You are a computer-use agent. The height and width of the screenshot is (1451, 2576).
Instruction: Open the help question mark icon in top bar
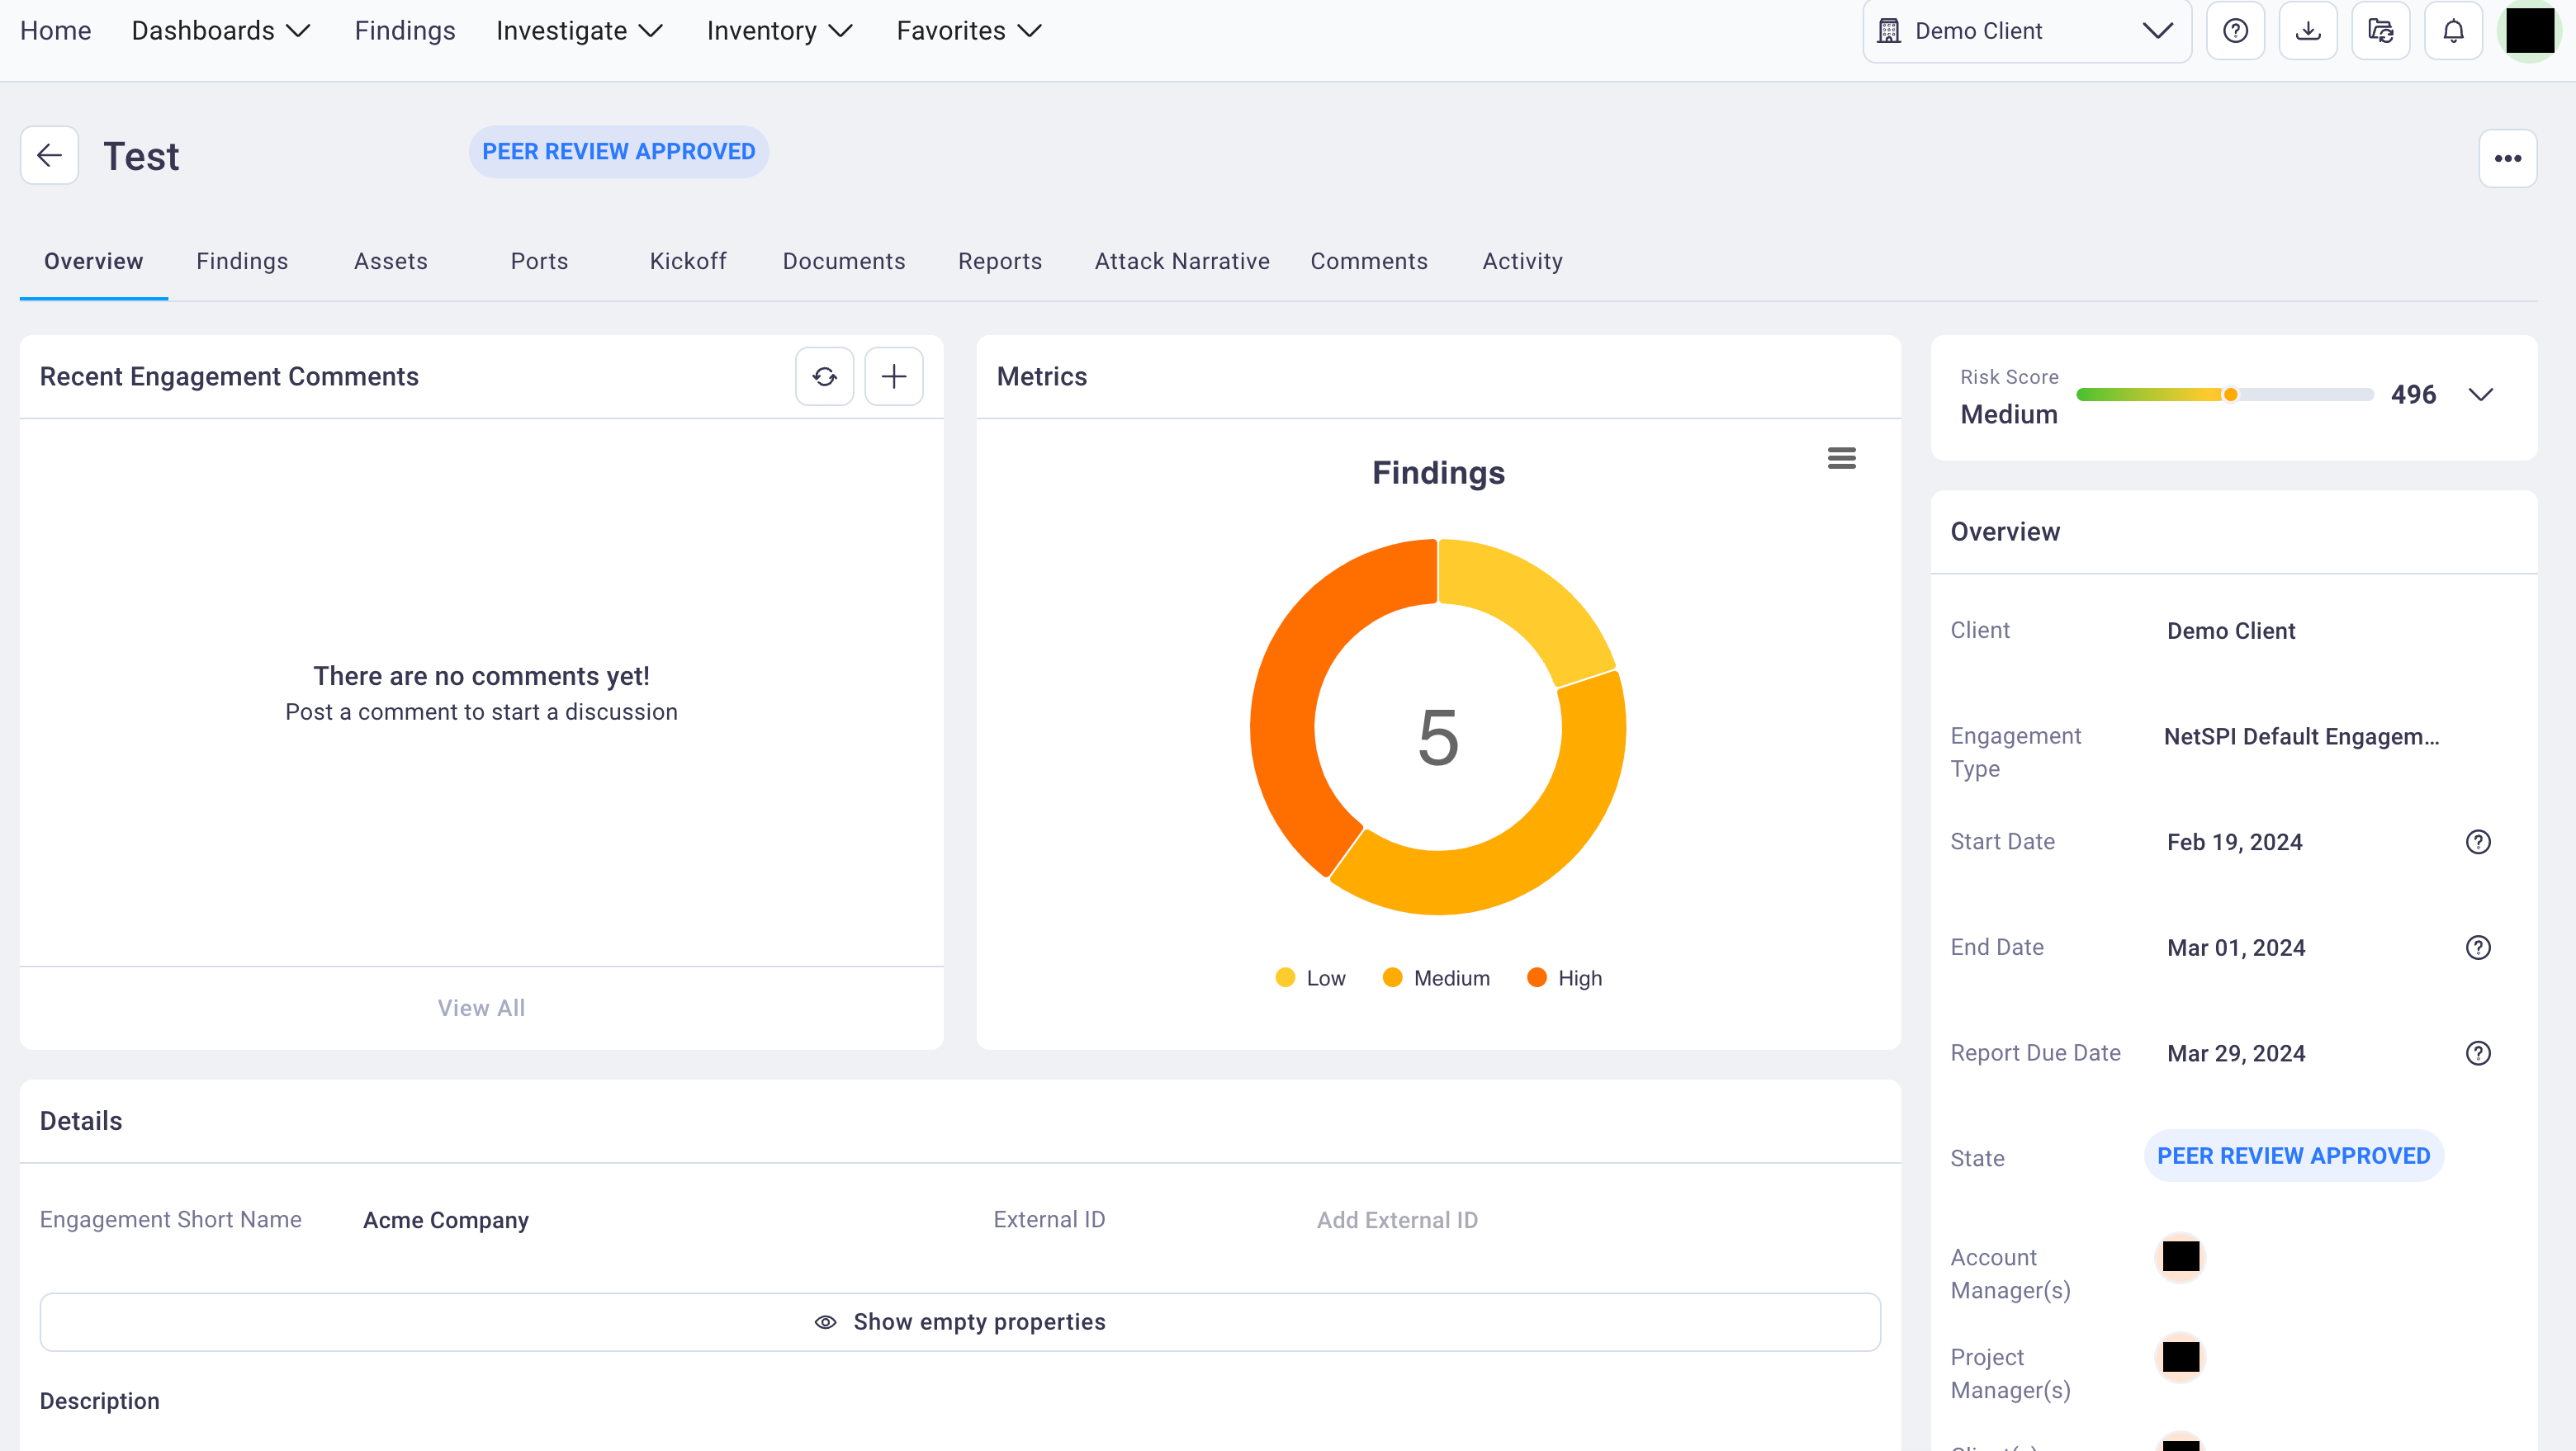[2235, 31]
